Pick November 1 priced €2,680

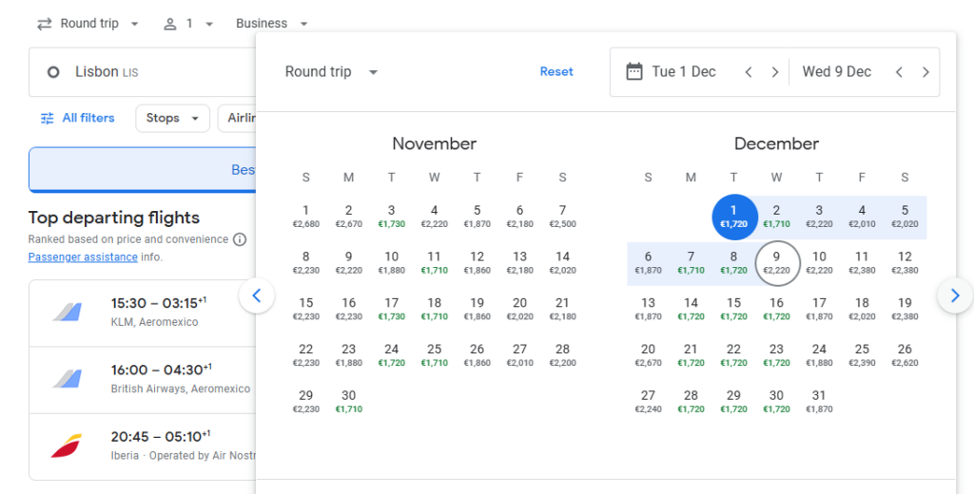305,217
